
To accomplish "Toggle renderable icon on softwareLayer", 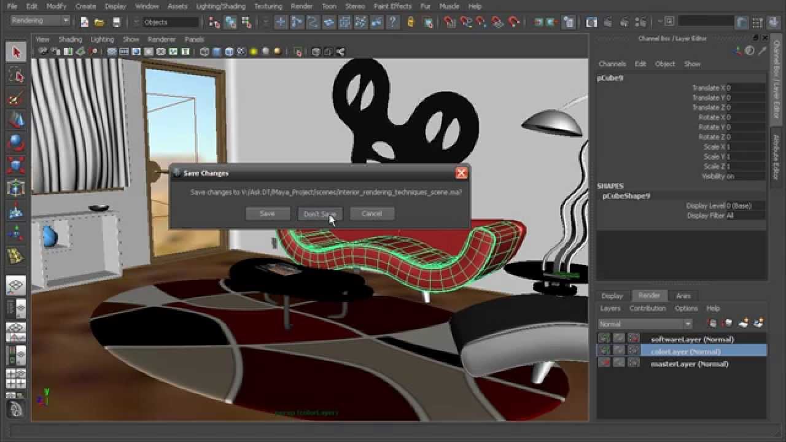I will click(605, 338).
